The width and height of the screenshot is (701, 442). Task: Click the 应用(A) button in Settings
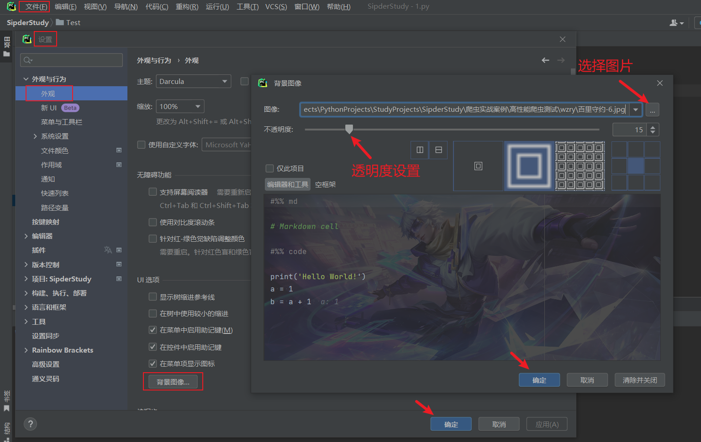547,424
